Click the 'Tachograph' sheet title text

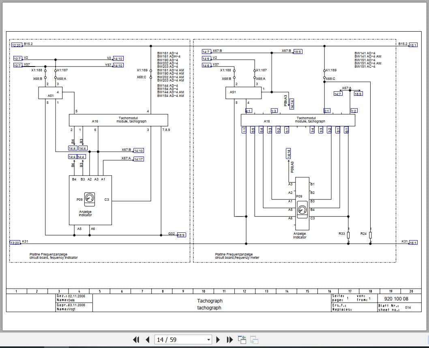pos(210,301)
